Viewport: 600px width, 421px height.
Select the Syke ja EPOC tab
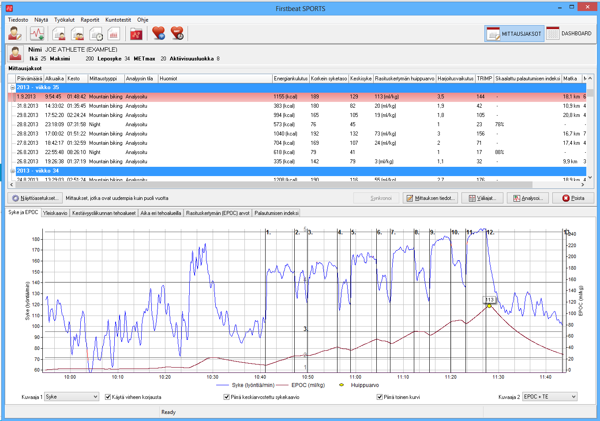pos(23,212)
